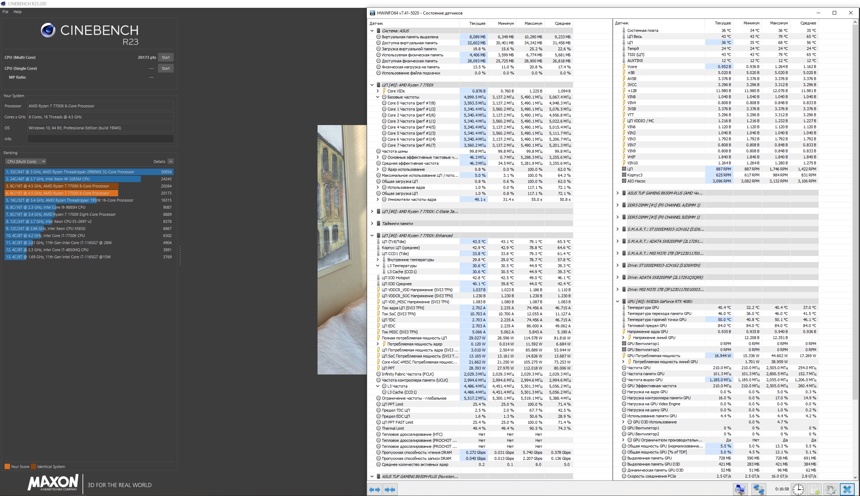Start the CPU Multi Core test

(x=166, y=57)
